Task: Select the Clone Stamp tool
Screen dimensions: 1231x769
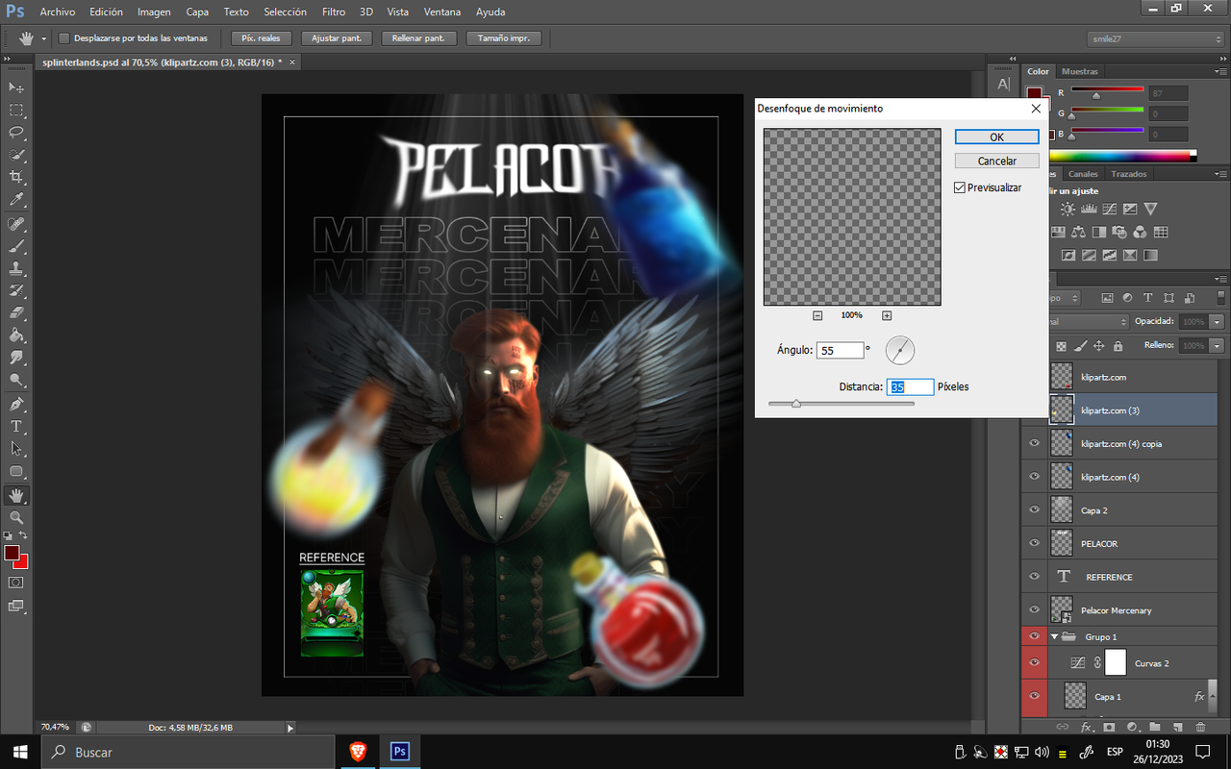Action: tap(16, 268)
